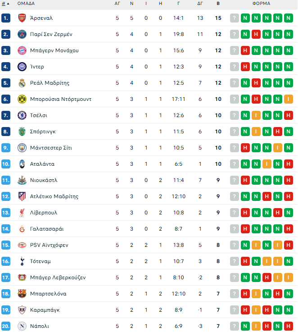Open the Bayern Munich logo
Image resolution: width=298 pixels, height=332 pixels.
tap(22, 50)
